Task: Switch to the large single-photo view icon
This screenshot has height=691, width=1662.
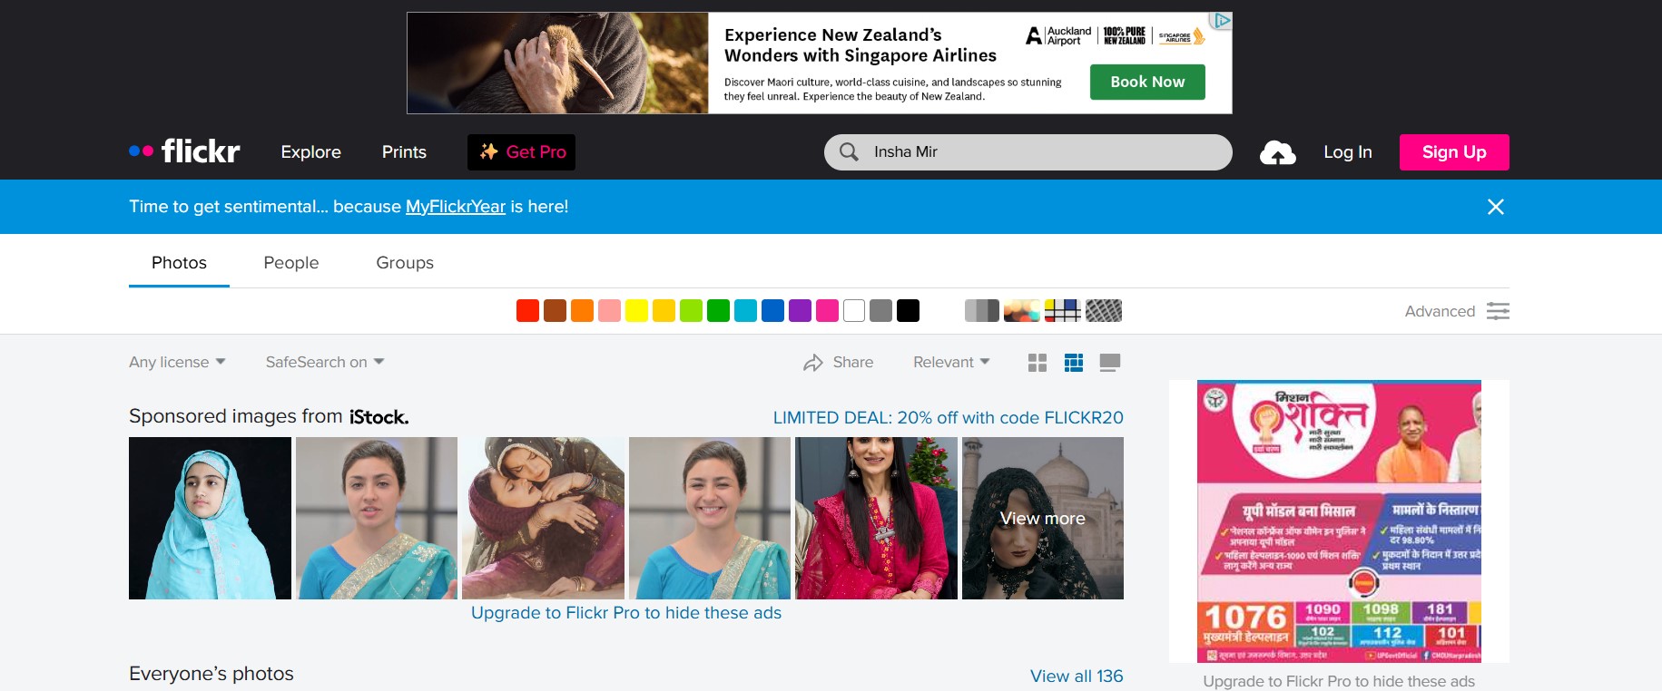Action: click(1110, 363)
